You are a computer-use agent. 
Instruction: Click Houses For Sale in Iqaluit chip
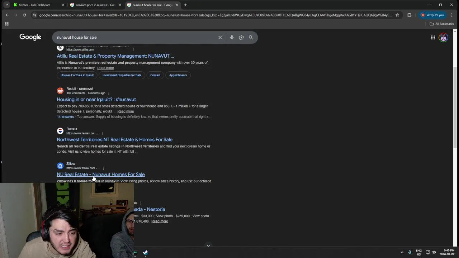coord(77,75)
